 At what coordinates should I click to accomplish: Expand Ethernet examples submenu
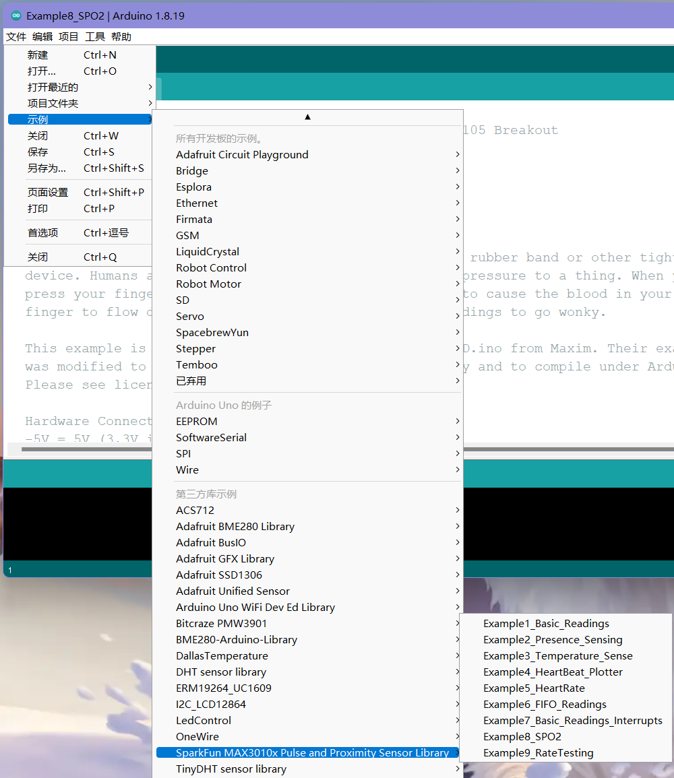308,203
